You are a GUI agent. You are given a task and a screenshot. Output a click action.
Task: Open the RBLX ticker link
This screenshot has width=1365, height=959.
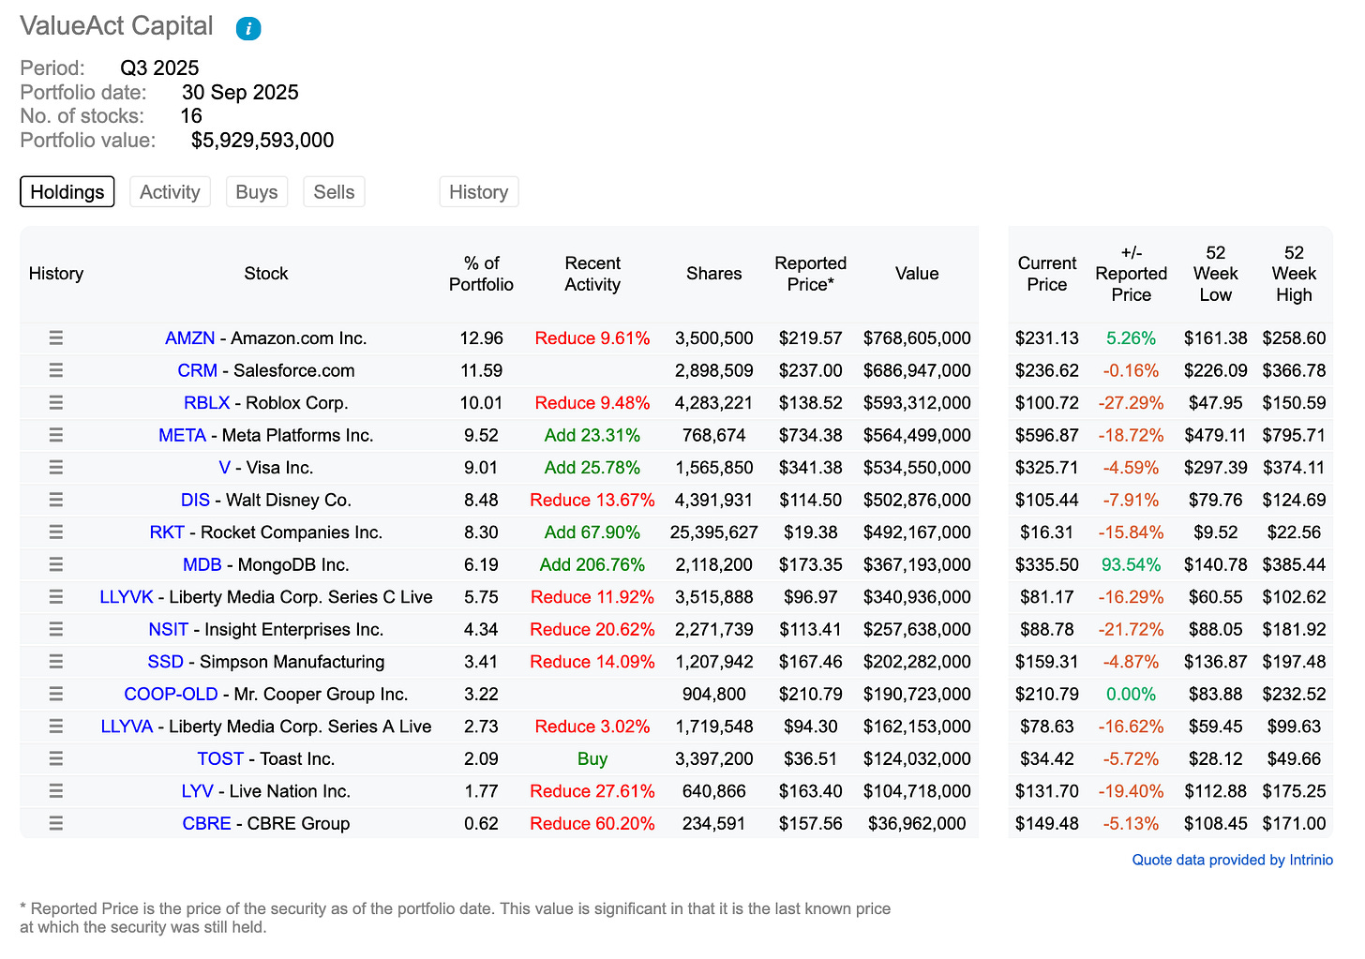coord(207,403)
